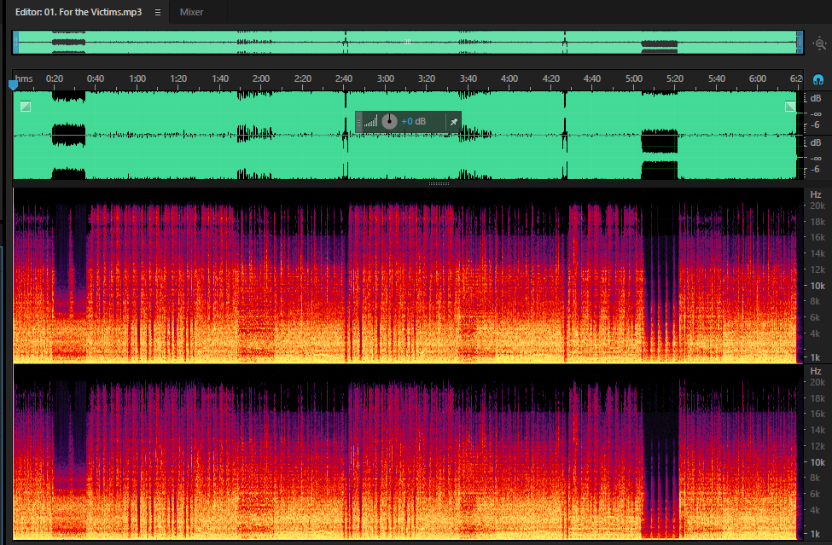Click the +0 dB gain value

click(x=413, y=121)
